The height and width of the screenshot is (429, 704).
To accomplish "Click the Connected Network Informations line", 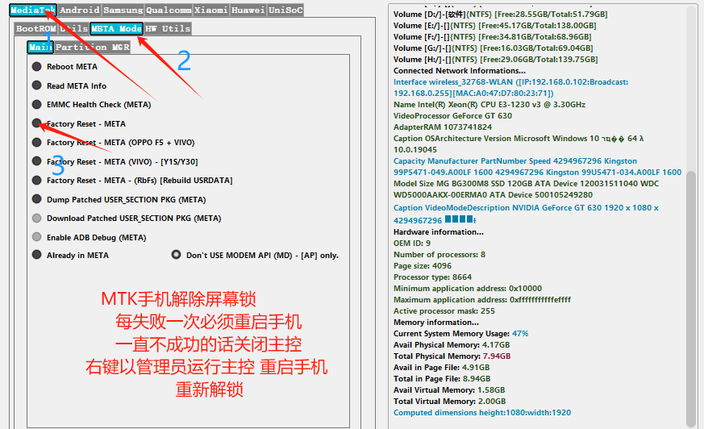I will click(460, 70).
